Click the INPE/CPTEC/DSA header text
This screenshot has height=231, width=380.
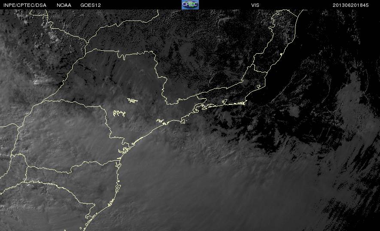click(x=25, y=5)
